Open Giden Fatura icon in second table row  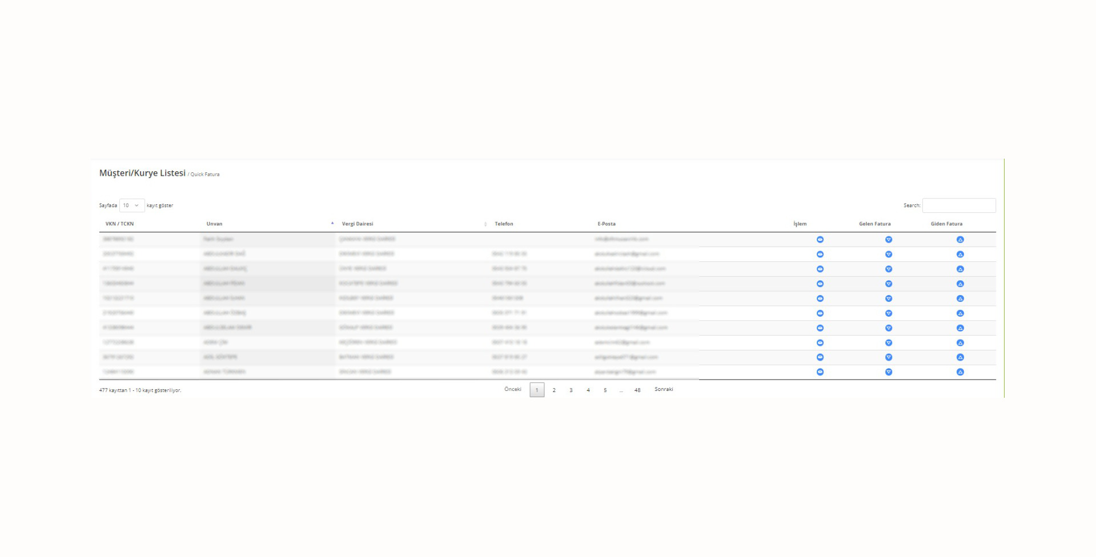coord(960,255)
